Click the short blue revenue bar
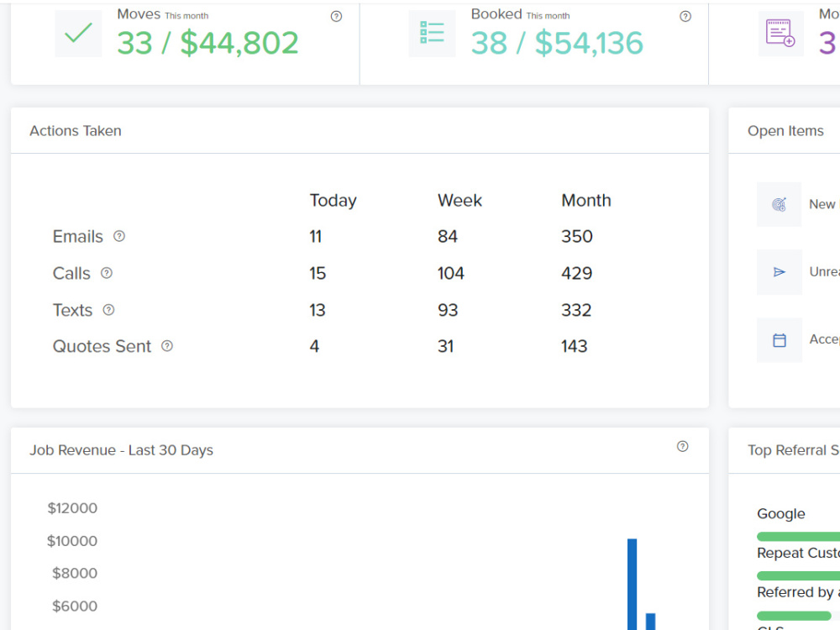The width and height of the screenshot is (840, 630). [x=650, y=622]
